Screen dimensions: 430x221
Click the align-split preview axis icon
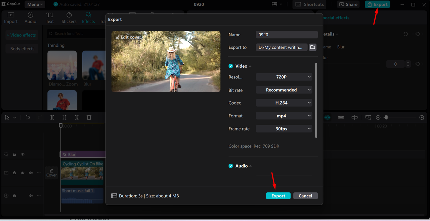pyautogui.click(x=354, y=117)
